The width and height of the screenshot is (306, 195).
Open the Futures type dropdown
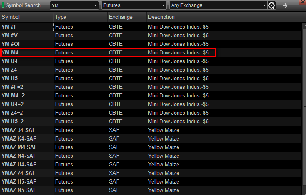coord(134,5)
